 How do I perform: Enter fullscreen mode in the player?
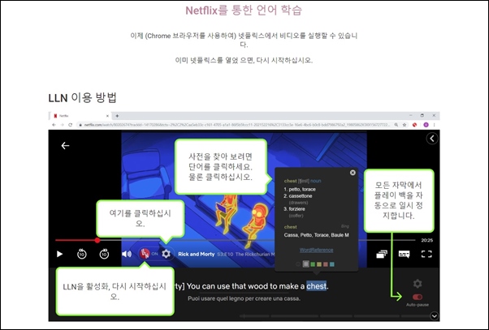point(426,254)
